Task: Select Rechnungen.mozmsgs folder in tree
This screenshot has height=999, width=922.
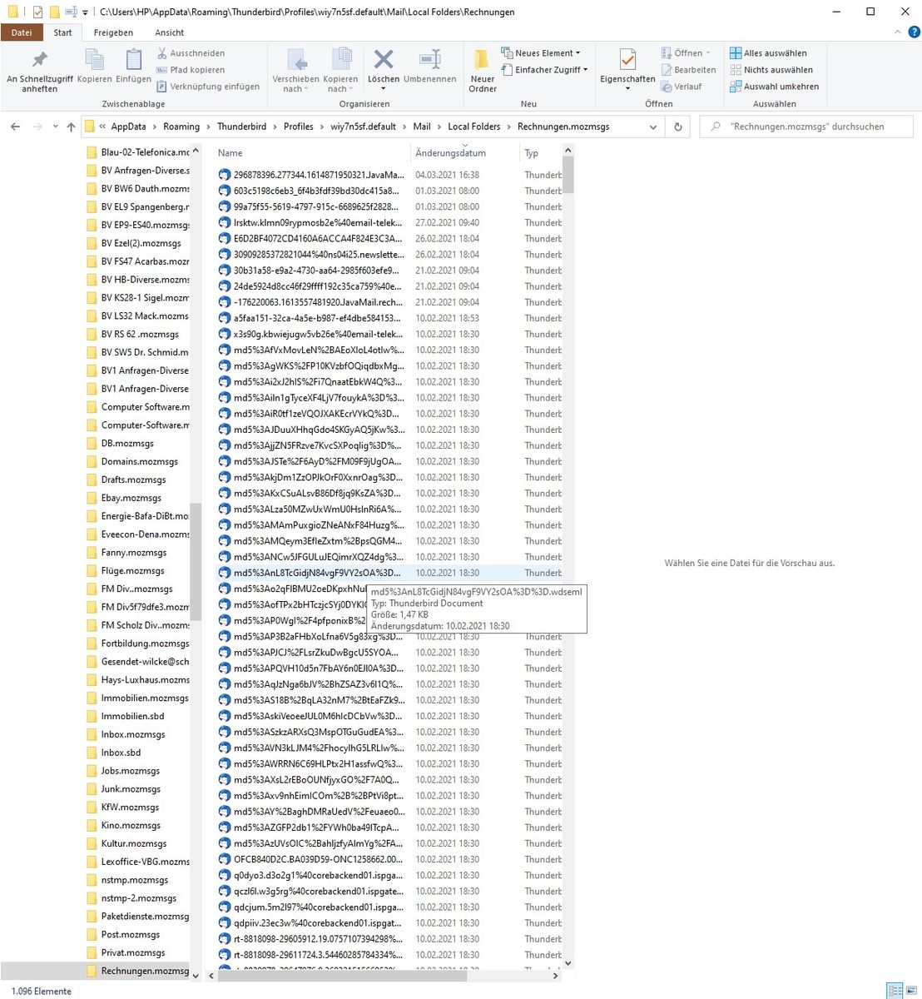Action: [137, 971]
